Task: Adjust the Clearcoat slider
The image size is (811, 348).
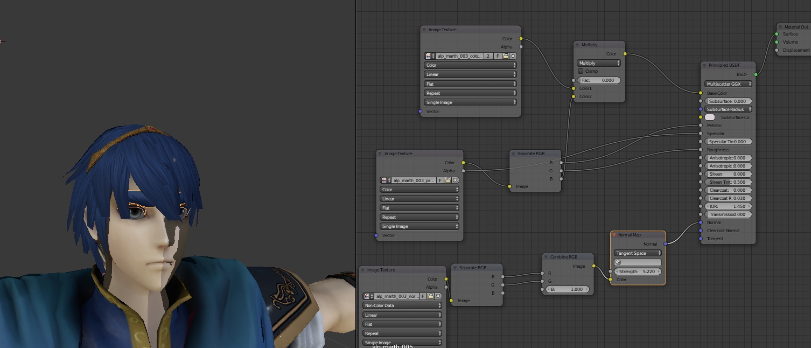Action: click(x=728, y=190)
